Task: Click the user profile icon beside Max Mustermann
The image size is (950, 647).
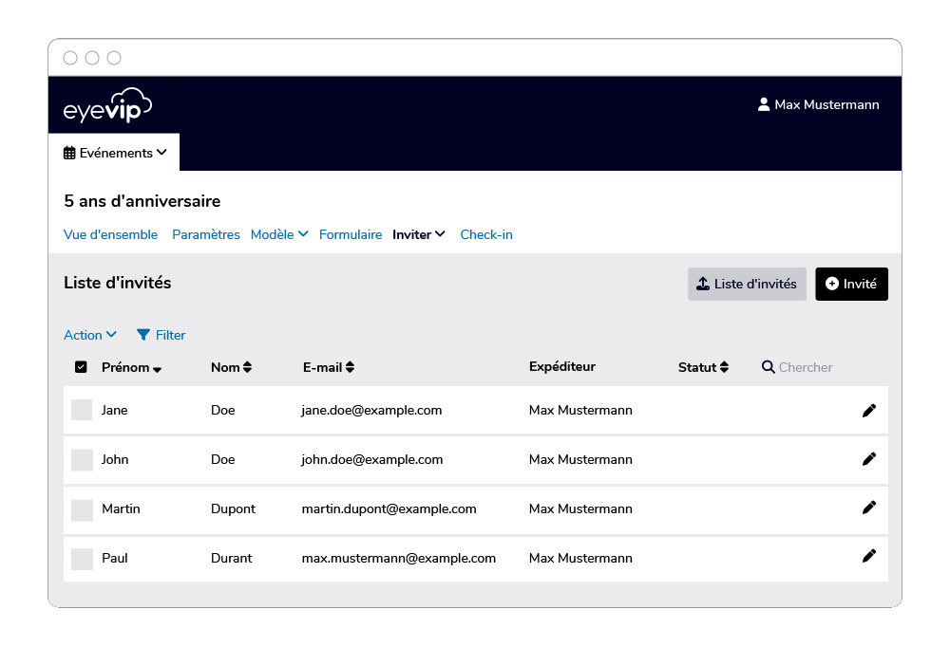Action: pos(763,104)
